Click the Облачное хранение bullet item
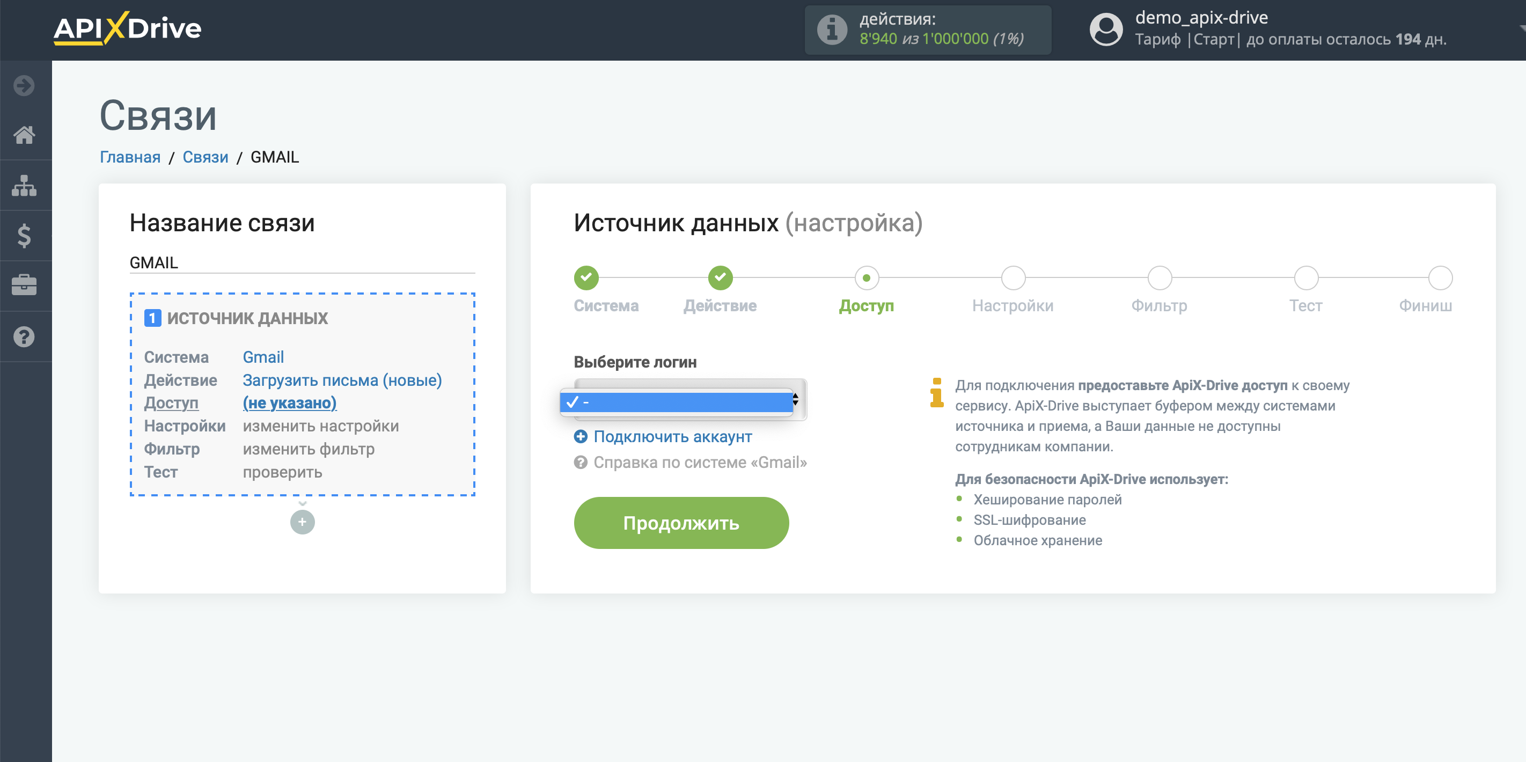1526x762 pixels. (1037, 540)
